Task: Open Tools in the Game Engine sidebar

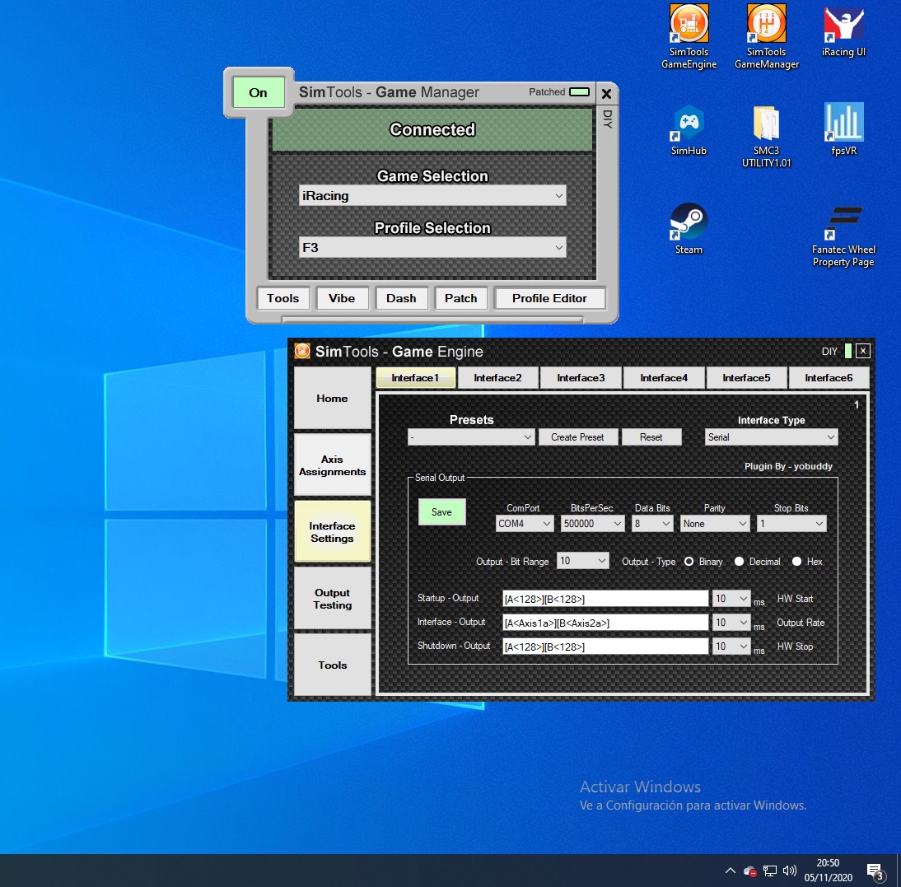Action: [332, 665]
